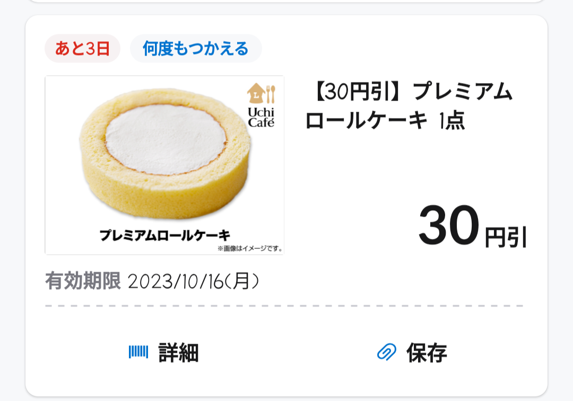
Task: Click the Uchi Café brand text
Action: pos(261,118)
